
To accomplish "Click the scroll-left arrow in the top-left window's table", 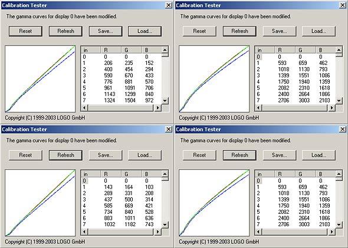I will (84, 108).
